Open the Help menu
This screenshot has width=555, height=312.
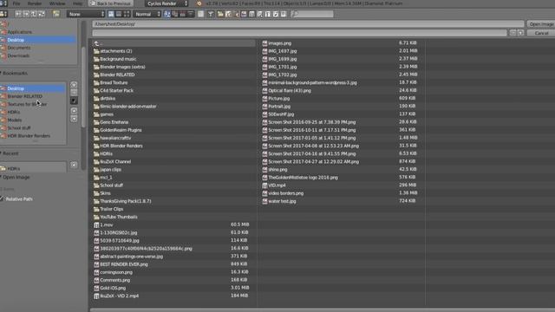tap(77, 3)
